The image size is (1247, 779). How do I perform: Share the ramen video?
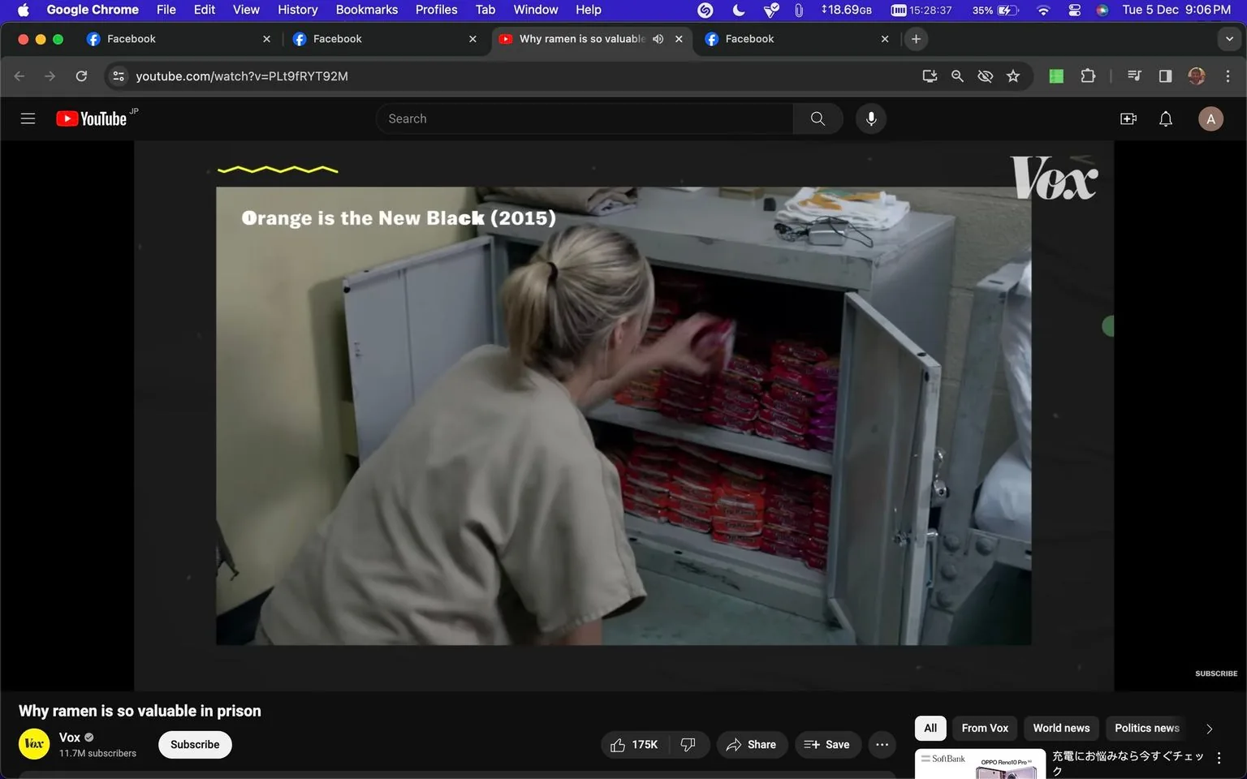pos(752,744)
